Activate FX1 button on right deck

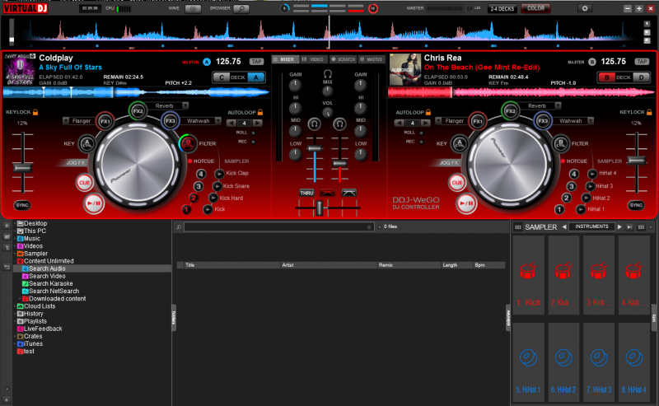point(478,121)
